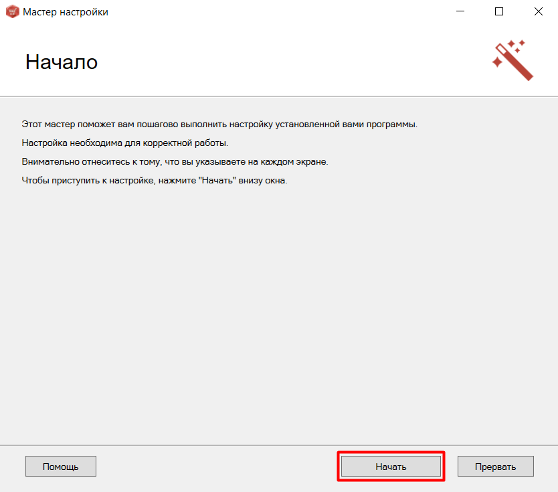The image size is (558, 492).
Task: Open help via the Помощь button
Action: [x=61, y=467]
